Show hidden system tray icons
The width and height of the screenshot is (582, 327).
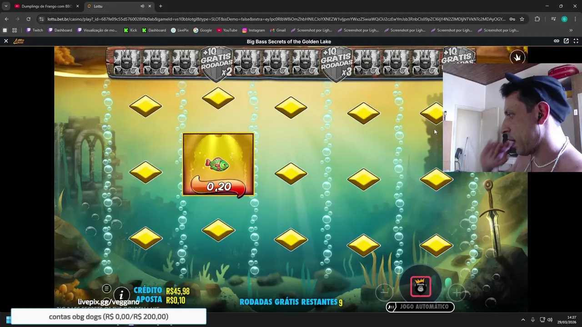coord(523,320)
